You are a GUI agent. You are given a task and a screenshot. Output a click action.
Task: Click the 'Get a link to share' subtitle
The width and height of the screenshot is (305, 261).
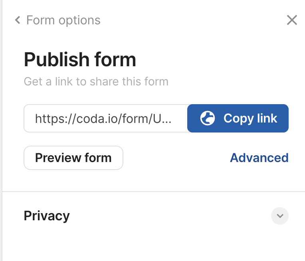96,81
